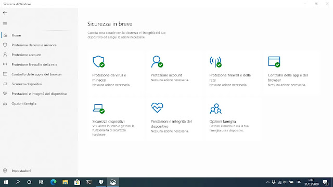Select Opzioni famiglia in the sidebar

24,103
